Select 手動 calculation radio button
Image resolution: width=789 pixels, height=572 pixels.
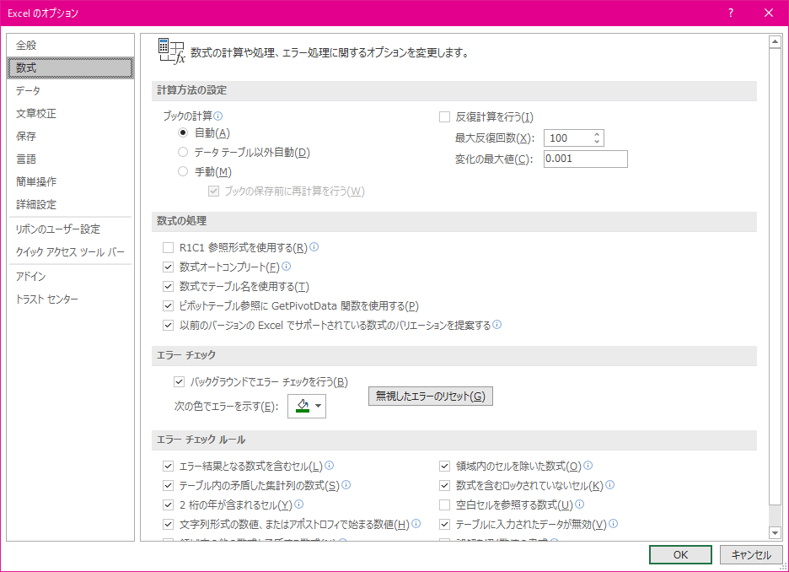tap(183, 172)
